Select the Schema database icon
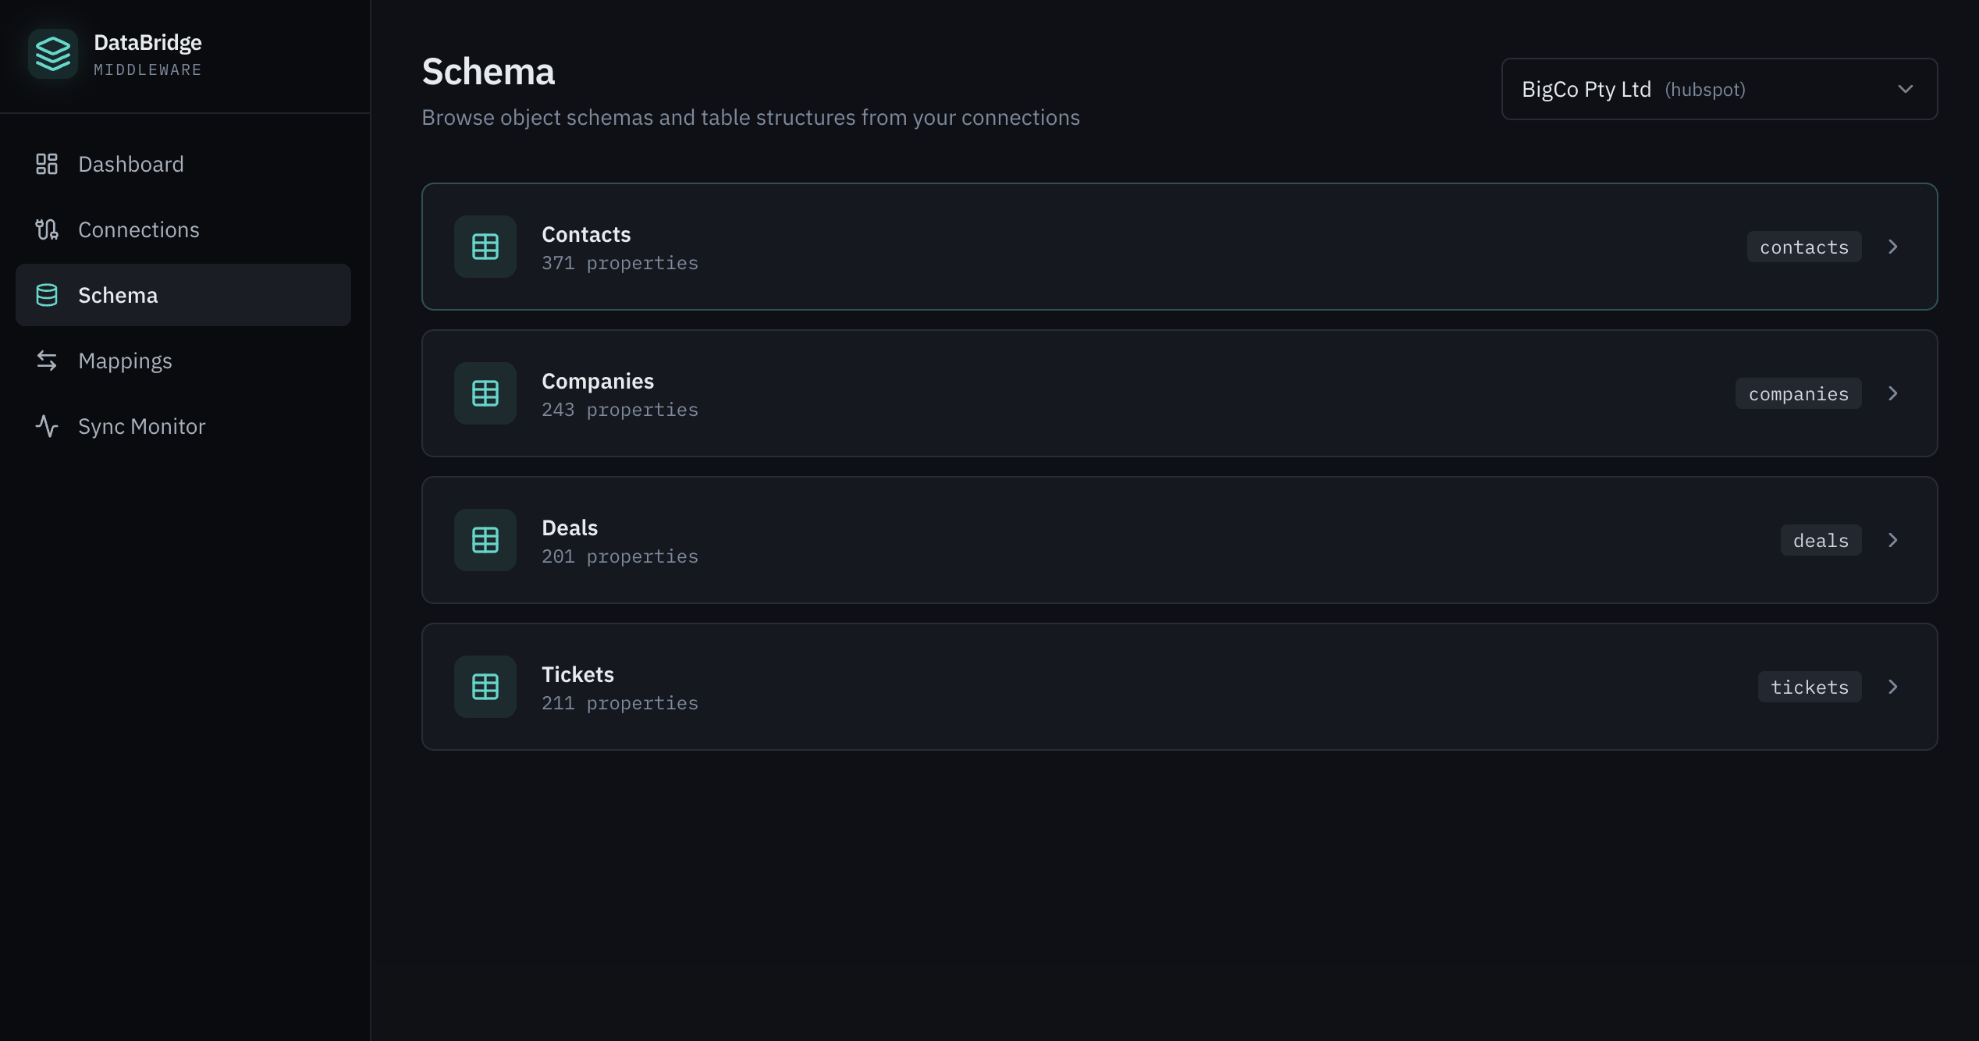The width and height of the screenshot is (1979, 1041). (x=46, y=295)
